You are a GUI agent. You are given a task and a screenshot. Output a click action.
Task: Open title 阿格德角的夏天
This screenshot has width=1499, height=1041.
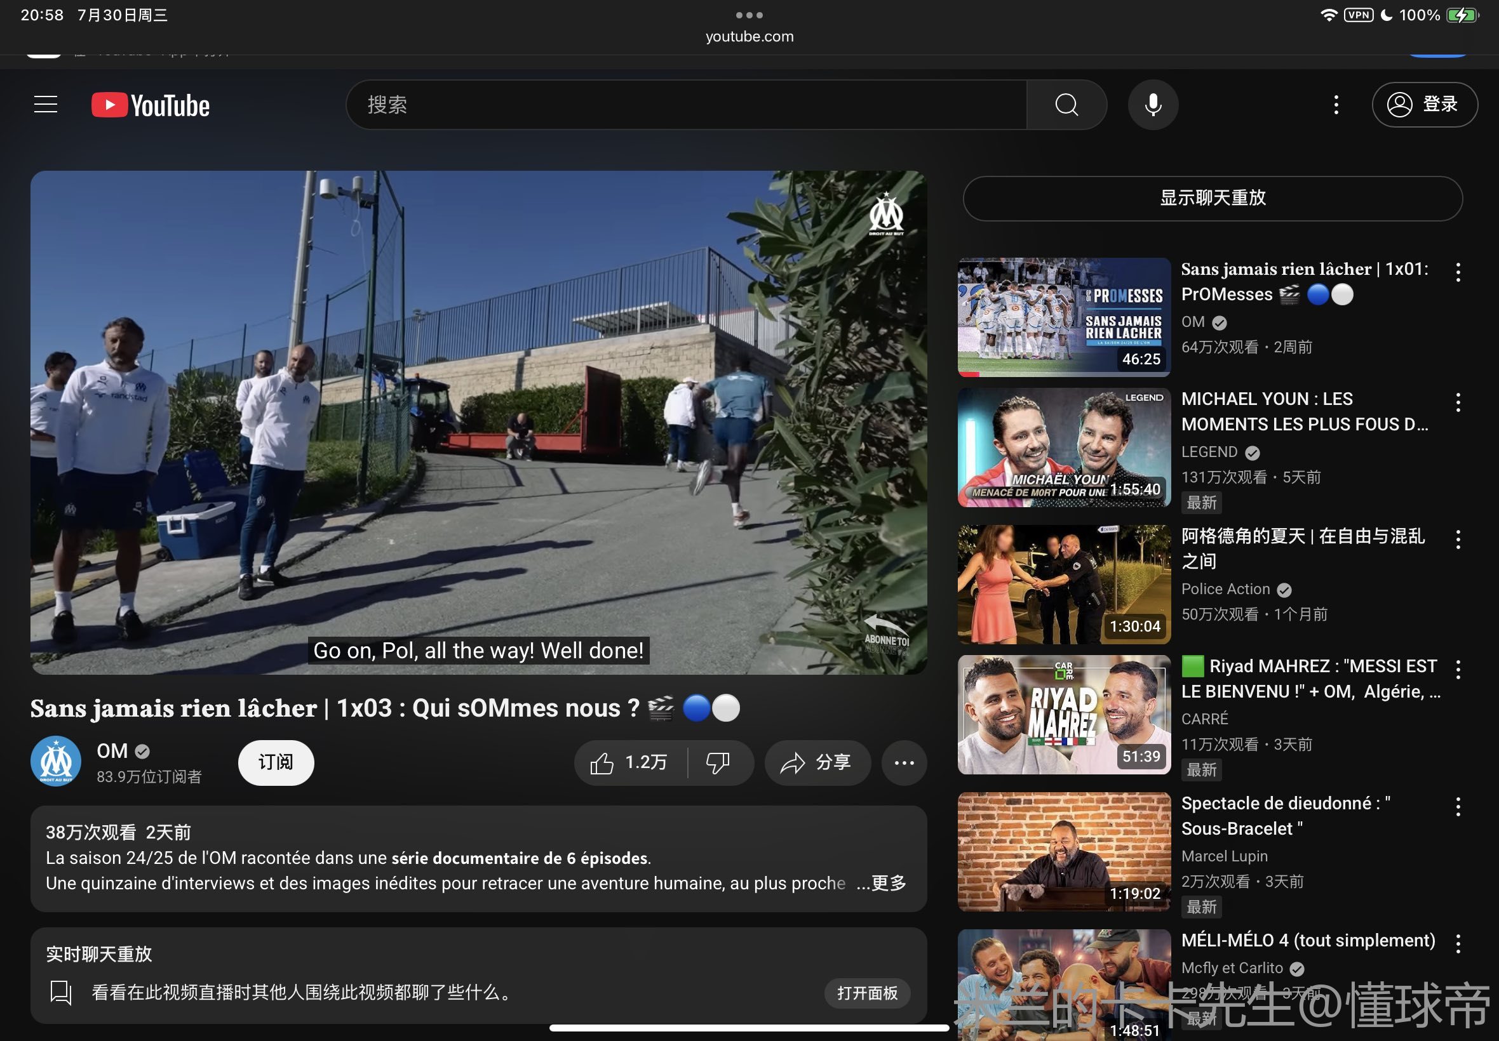(x=1303, y=548)
